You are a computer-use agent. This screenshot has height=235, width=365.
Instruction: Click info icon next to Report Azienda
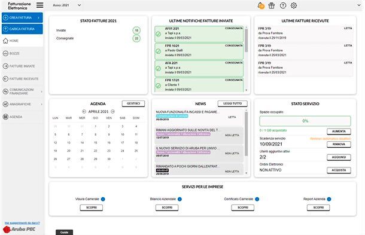click(329, 199)
